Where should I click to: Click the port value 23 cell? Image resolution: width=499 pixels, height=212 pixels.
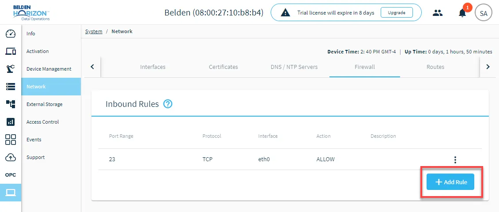click(x=112, y=159)
